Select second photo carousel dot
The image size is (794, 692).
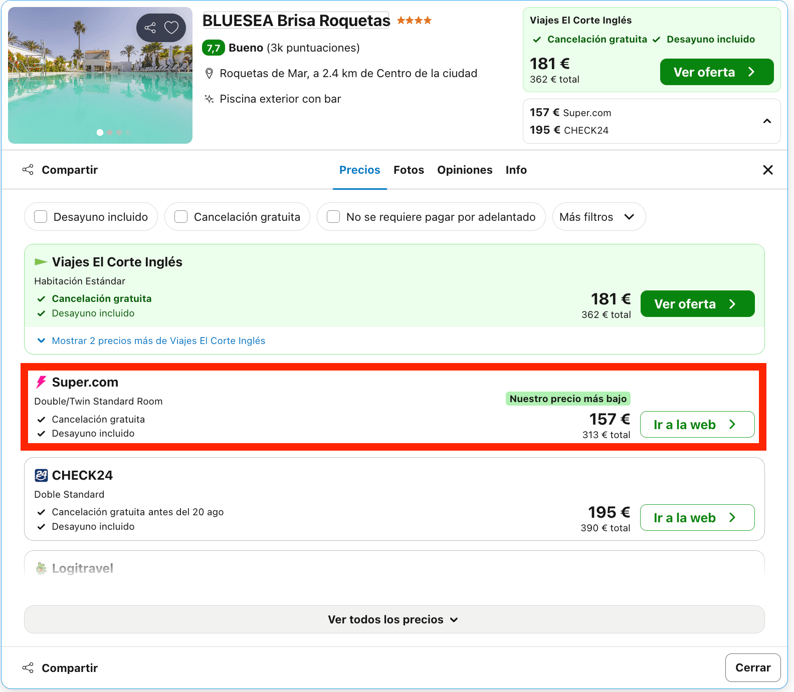tap(110, 132)
